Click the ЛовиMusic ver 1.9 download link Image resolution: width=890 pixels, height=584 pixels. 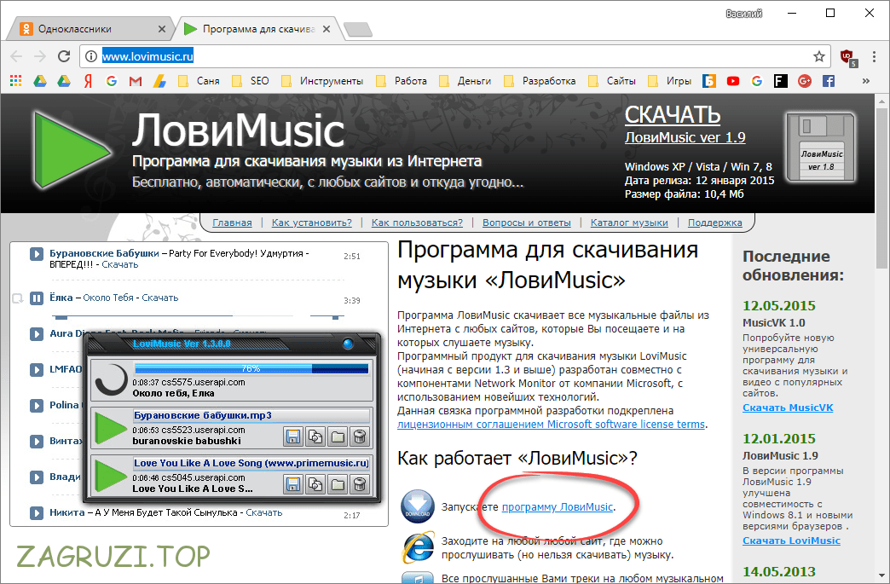[685, 137]
